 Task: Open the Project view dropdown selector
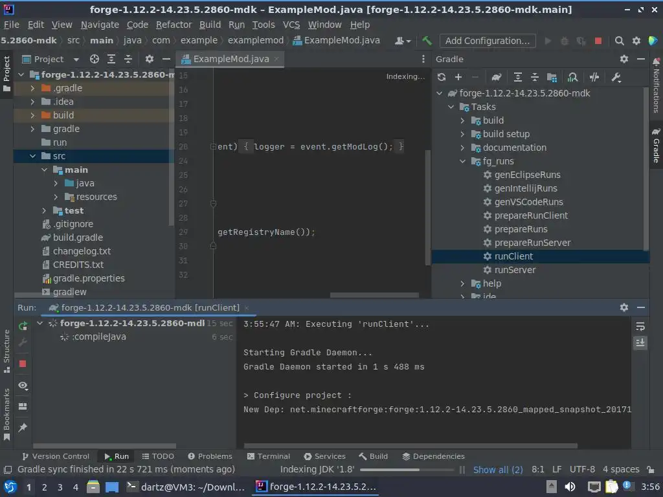tap(76, 60)
